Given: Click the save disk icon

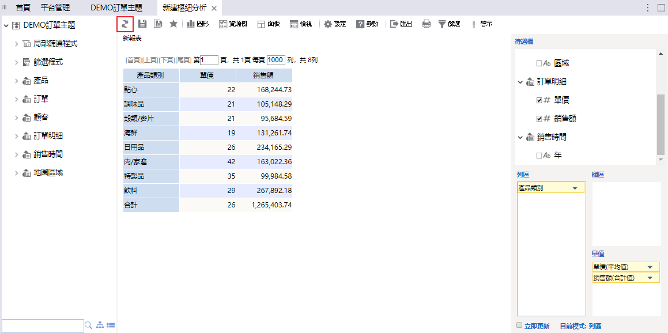Looking at the screenshot, I should point(142,24).
